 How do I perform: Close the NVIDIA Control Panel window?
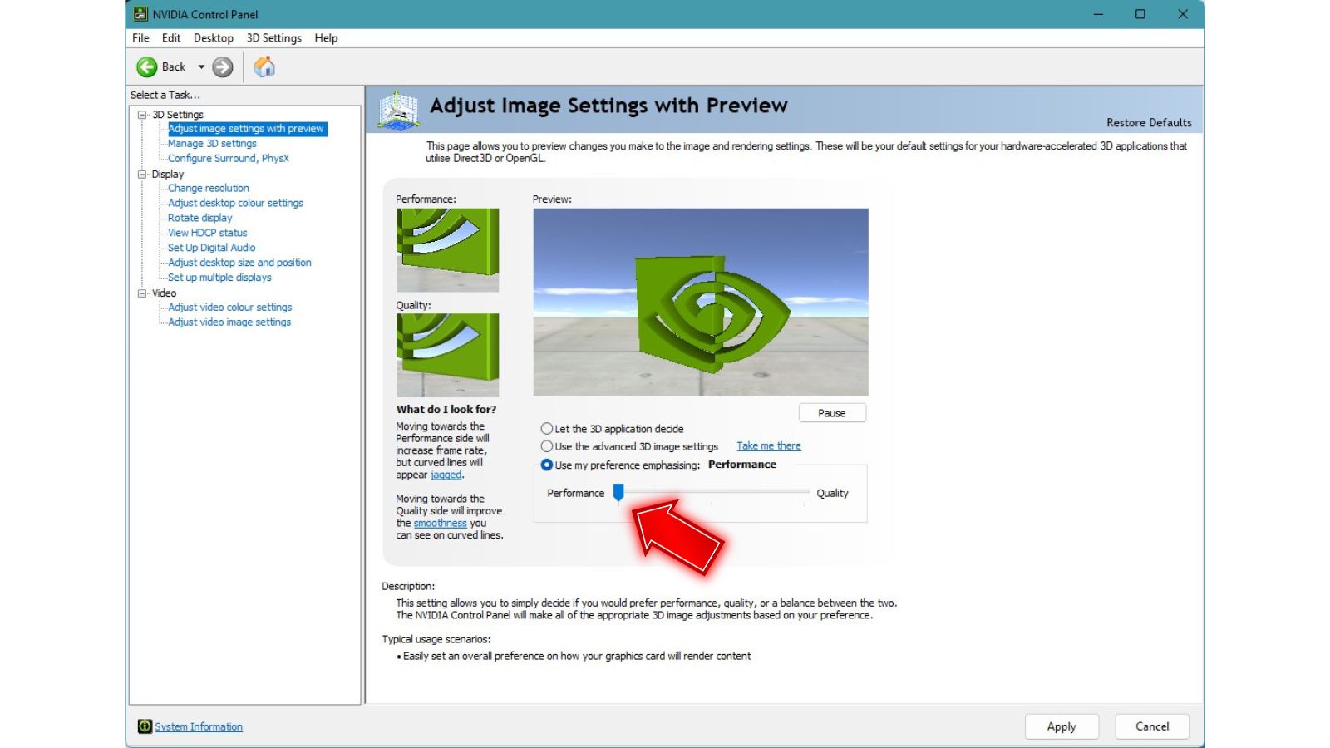point(1183,14)
